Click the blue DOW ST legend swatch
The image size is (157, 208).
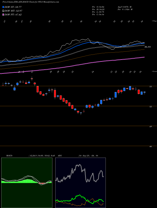[x=3, y=7]
